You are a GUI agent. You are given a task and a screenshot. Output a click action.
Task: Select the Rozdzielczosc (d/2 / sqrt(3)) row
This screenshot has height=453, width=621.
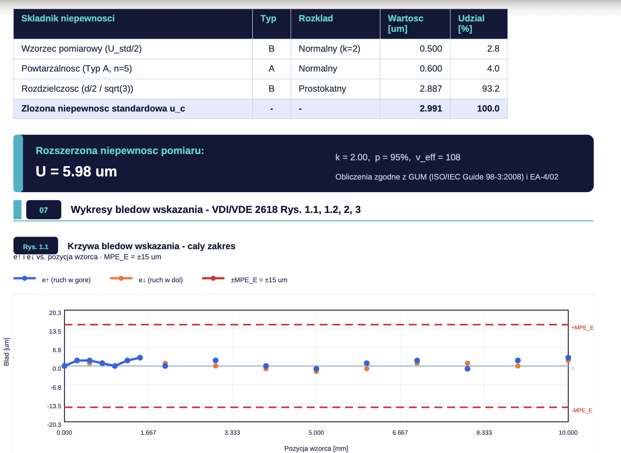pyautogui.click(x=260, y=89)
